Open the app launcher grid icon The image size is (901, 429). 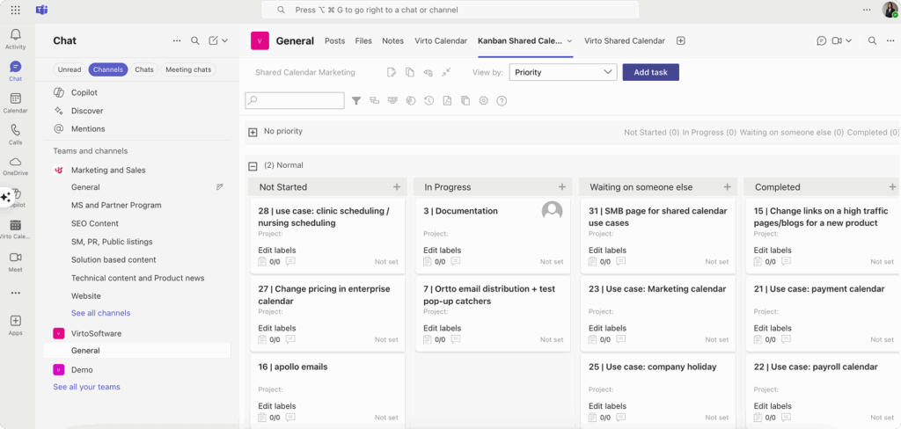pyautogui.click(x=16, y=10)
